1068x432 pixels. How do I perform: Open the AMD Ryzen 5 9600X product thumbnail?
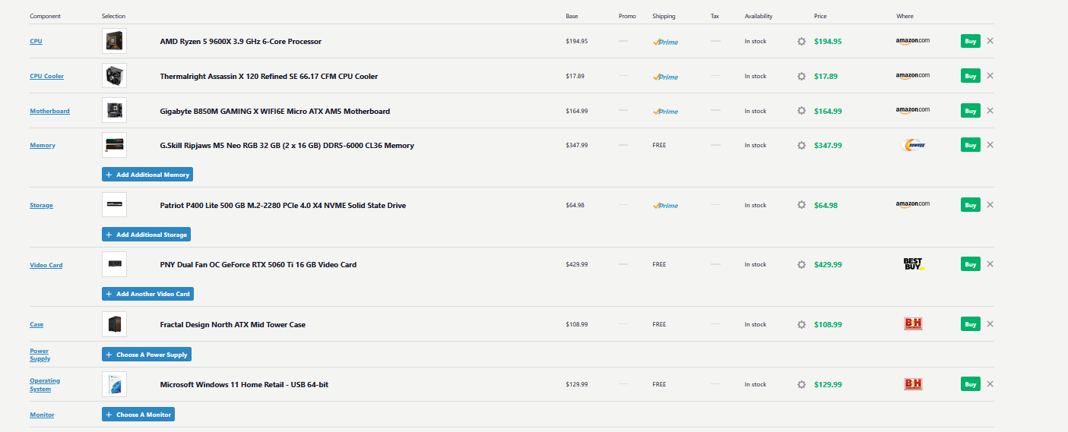coord(114,41)
